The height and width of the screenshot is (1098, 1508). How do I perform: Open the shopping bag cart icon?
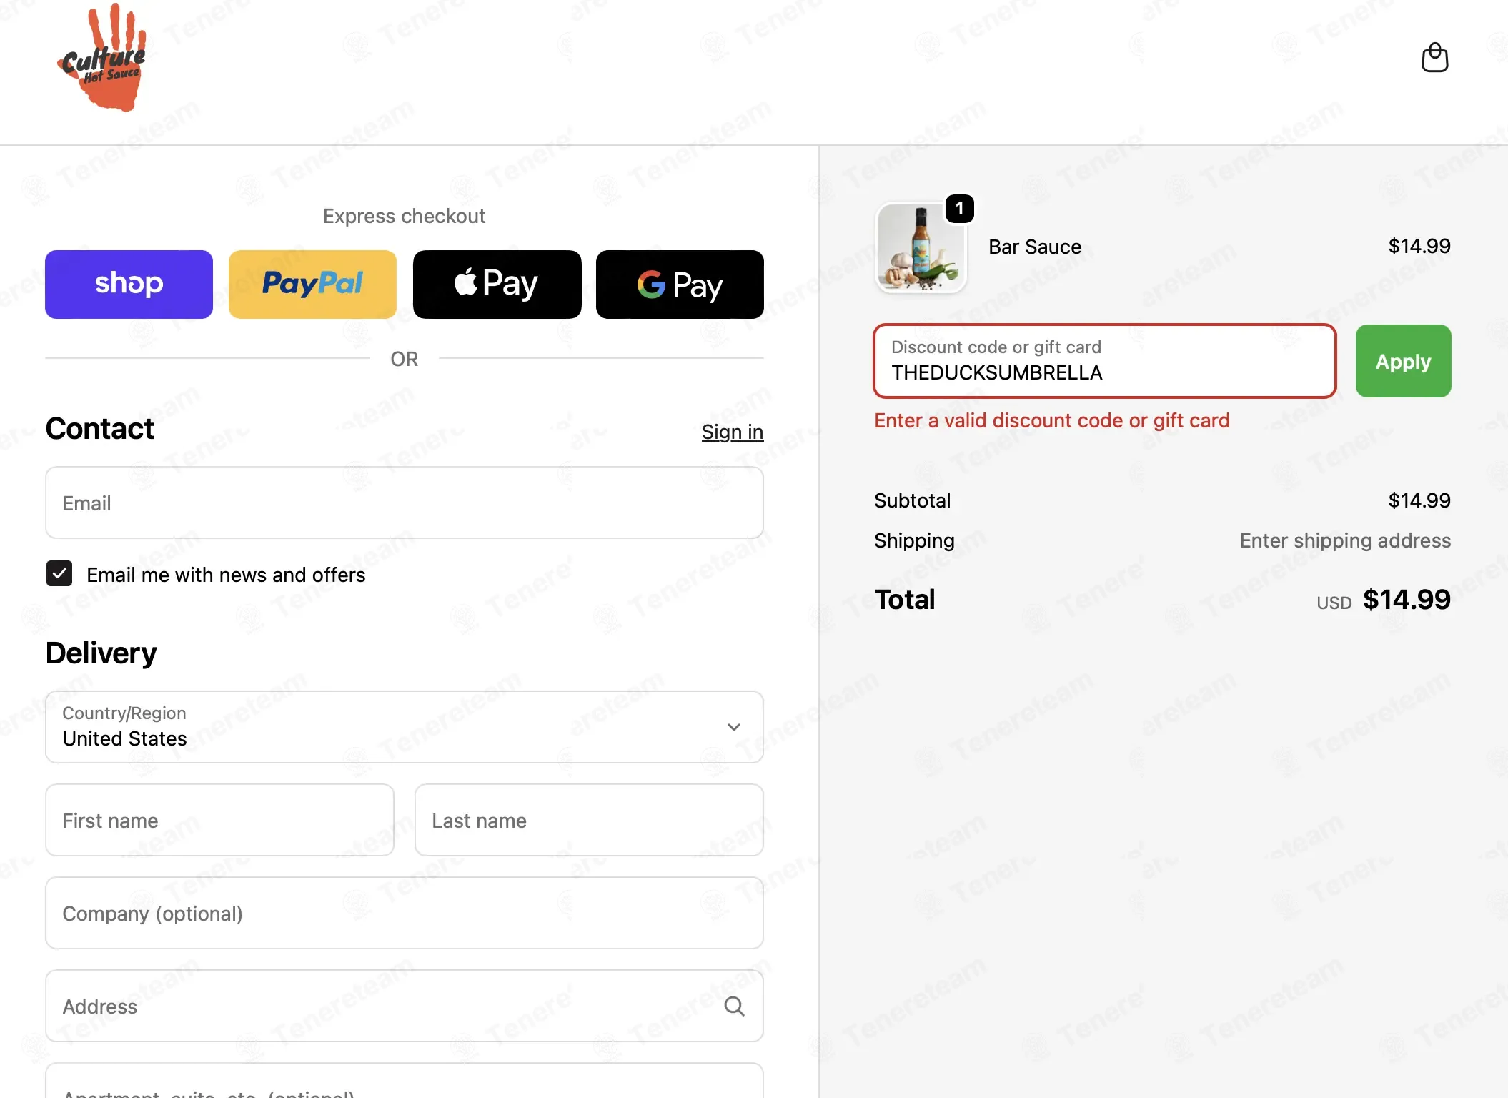click(x=1434, y=58)
